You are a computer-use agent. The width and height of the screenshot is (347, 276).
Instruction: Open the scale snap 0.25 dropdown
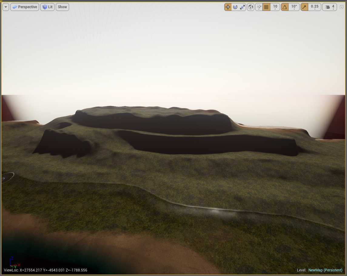click(315, 7)
